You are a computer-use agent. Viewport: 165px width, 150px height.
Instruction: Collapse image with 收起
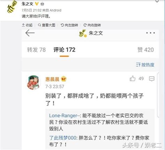(x=27, y=25)
